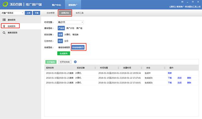The width and height of the screenshot is (202, 119).
Task: Click the 报告名称 column header
Action: pyautogui.click(x=50, y=68)
